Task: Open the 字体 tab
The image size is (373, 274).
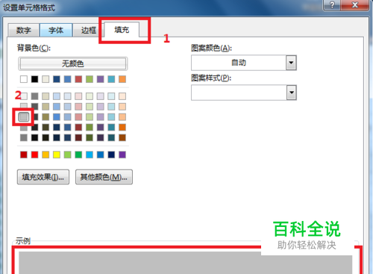Action: [56, 31]
